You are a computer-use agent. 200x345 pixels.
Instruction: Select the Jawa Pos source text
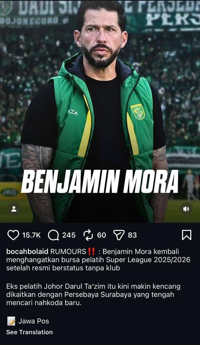(34, 321)
